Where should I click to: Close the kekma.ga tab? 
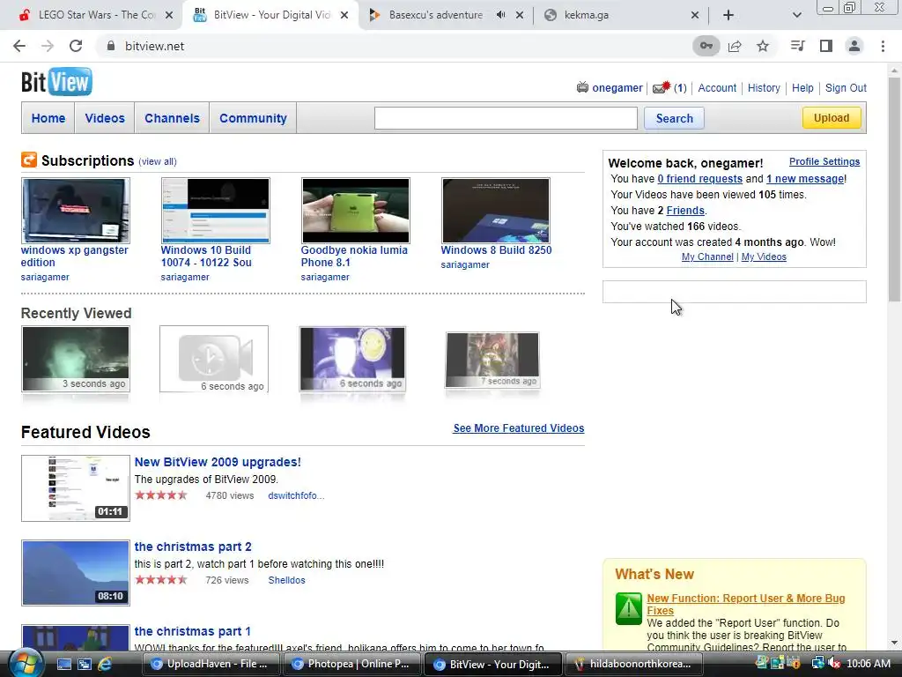pos(695,15)
